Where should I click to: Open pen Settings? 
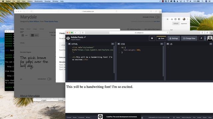[x=174, y=38]
